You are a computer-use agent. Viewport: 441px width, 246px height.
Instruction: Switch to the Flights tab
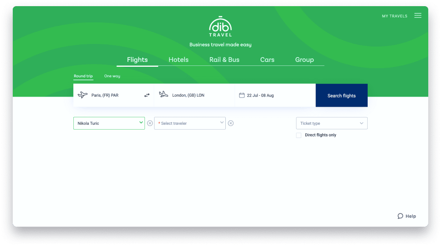[x=137, y=60]
